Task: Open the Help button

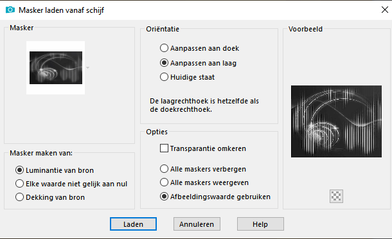Action: [x=260, y=224]
